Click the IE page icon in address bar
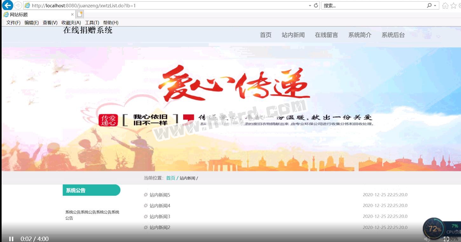Viewport: 461px width, 242px height. click(x=28, y=5)
